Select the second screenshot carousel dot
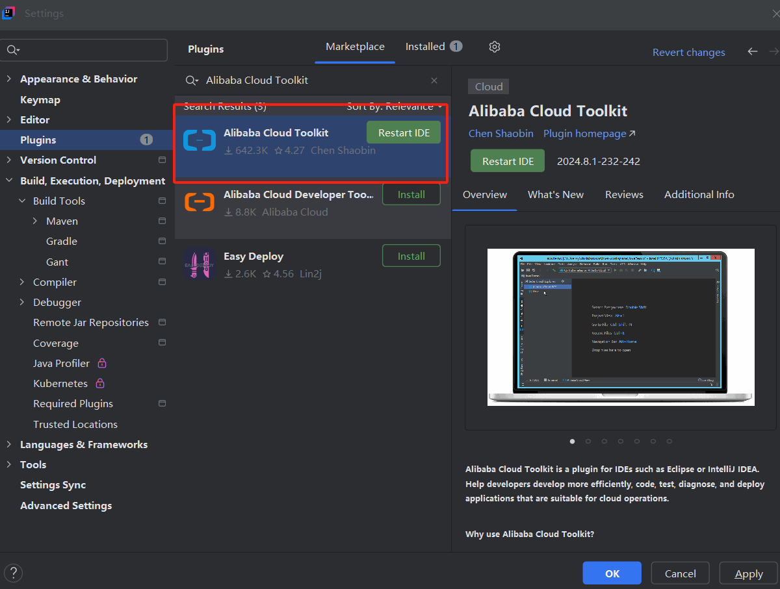Image resolution: width=780 pixels, height=589 pixels. point(588,441)
